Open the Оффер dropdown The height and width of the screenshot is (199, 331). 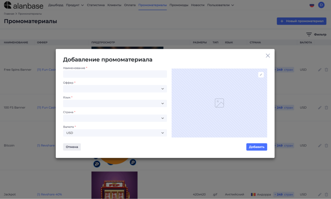pyautogui.click(x=115, y=89)
